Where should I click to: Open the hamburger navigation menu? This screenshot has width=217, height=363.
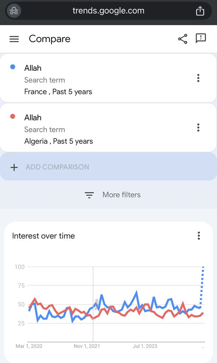[x=14, y=39]
